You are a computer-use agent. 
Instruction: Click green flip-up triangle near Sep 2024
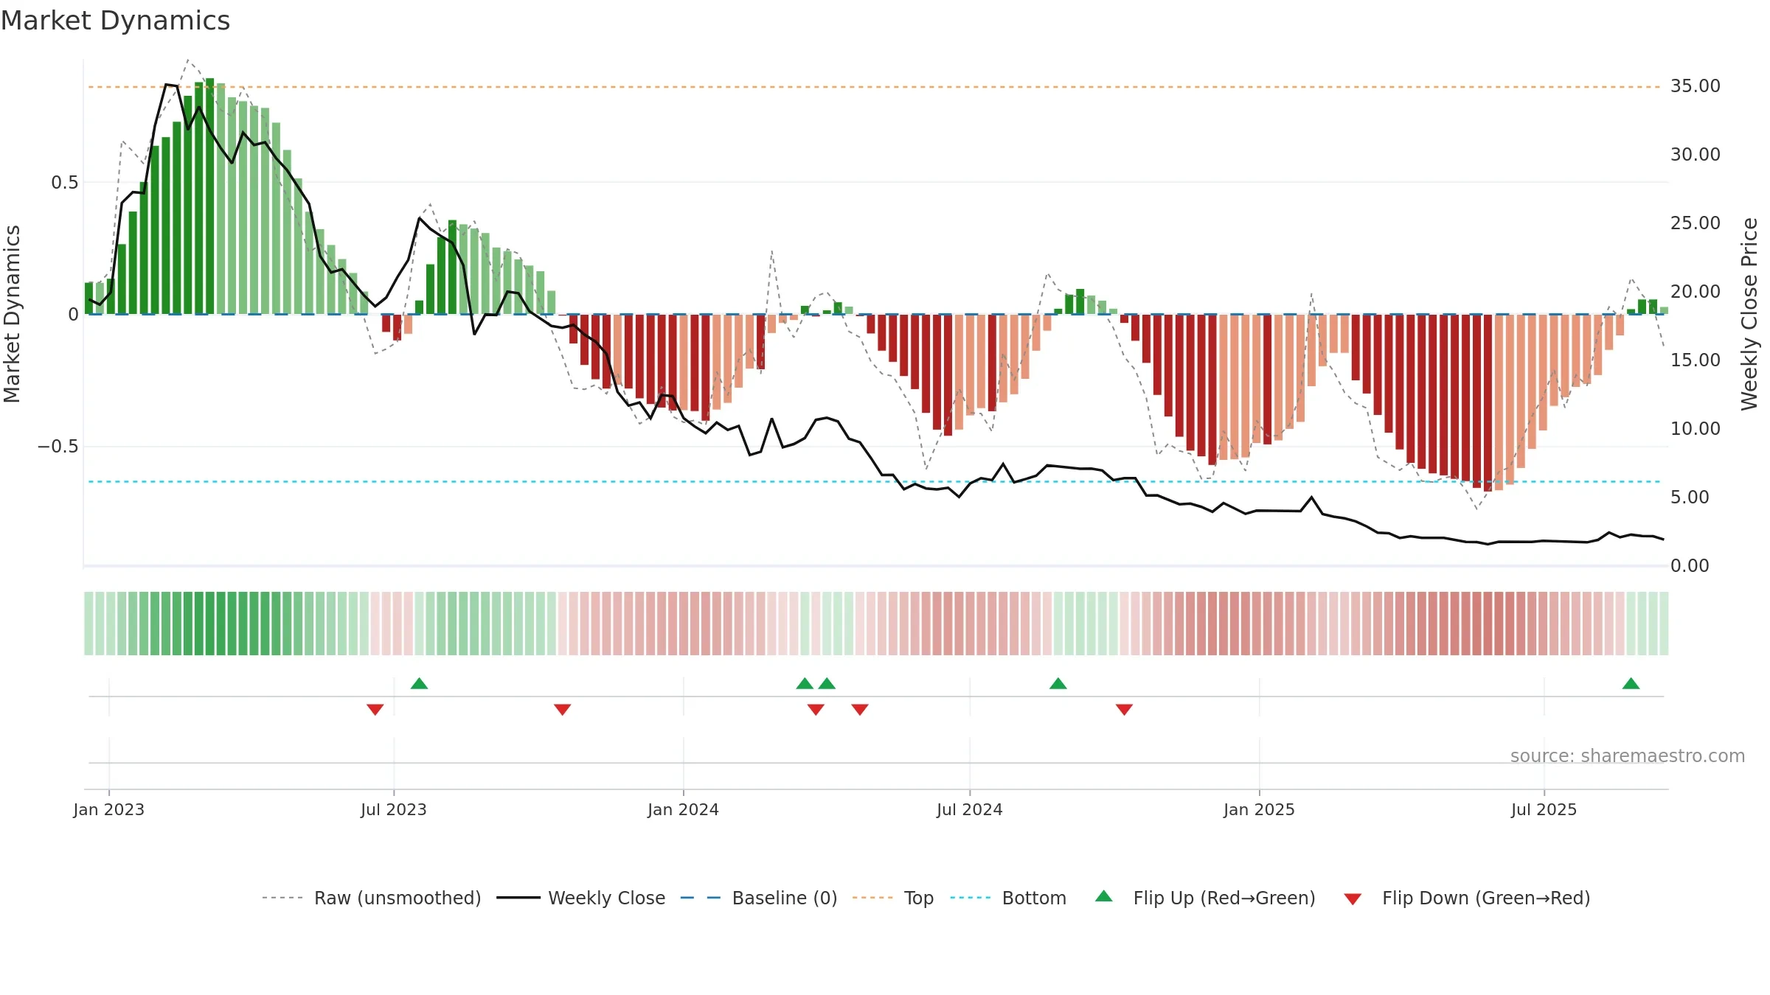(1058, 683)
